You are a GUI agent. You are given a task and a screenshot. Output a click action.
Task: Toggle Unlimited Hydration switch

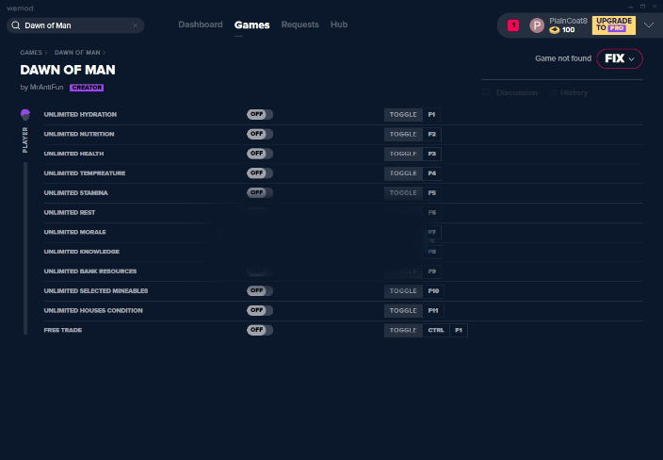tap(260, 114)
